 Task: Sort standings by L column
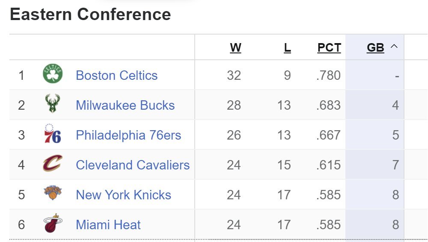point(287,48)
